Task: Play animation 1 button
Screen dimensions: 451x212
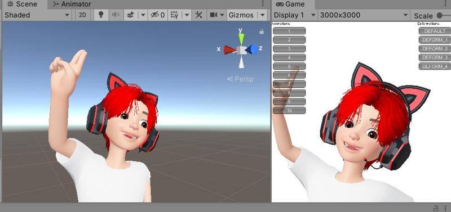Action: (x=289, y=31)
